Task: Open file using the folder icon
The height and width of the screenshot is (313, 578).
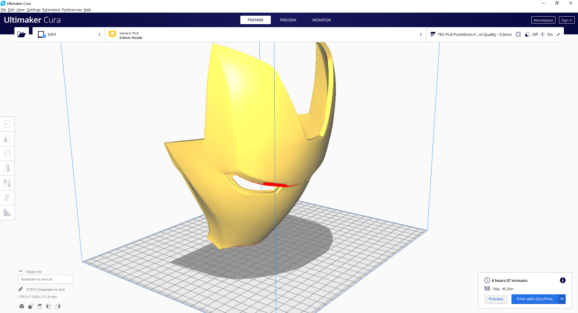Action: (21, 34)
